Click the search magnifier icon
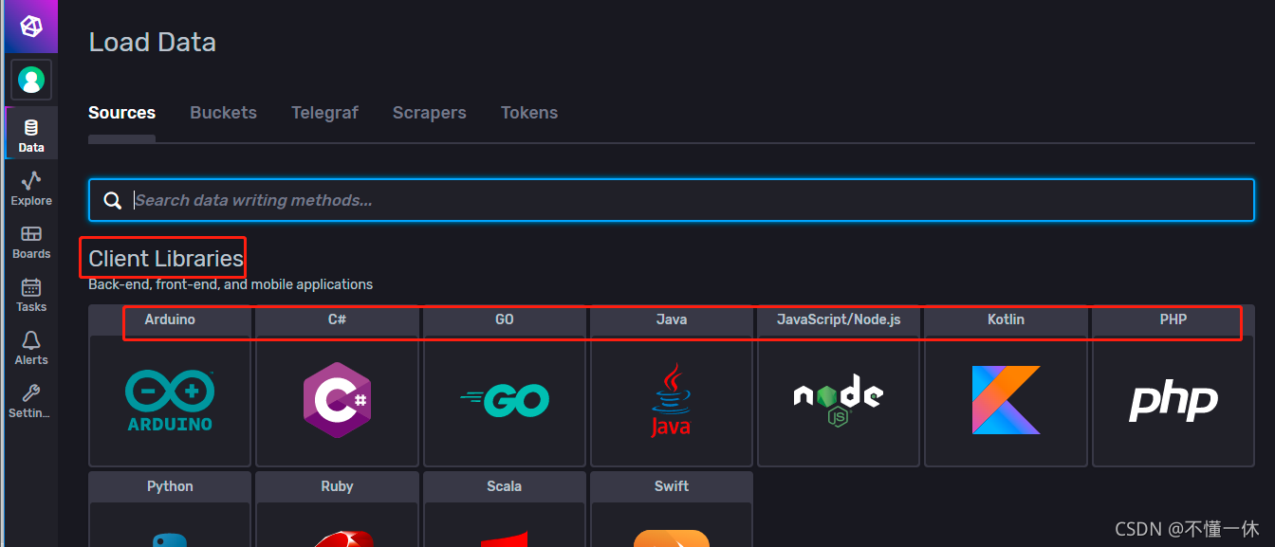 [112, 200]
